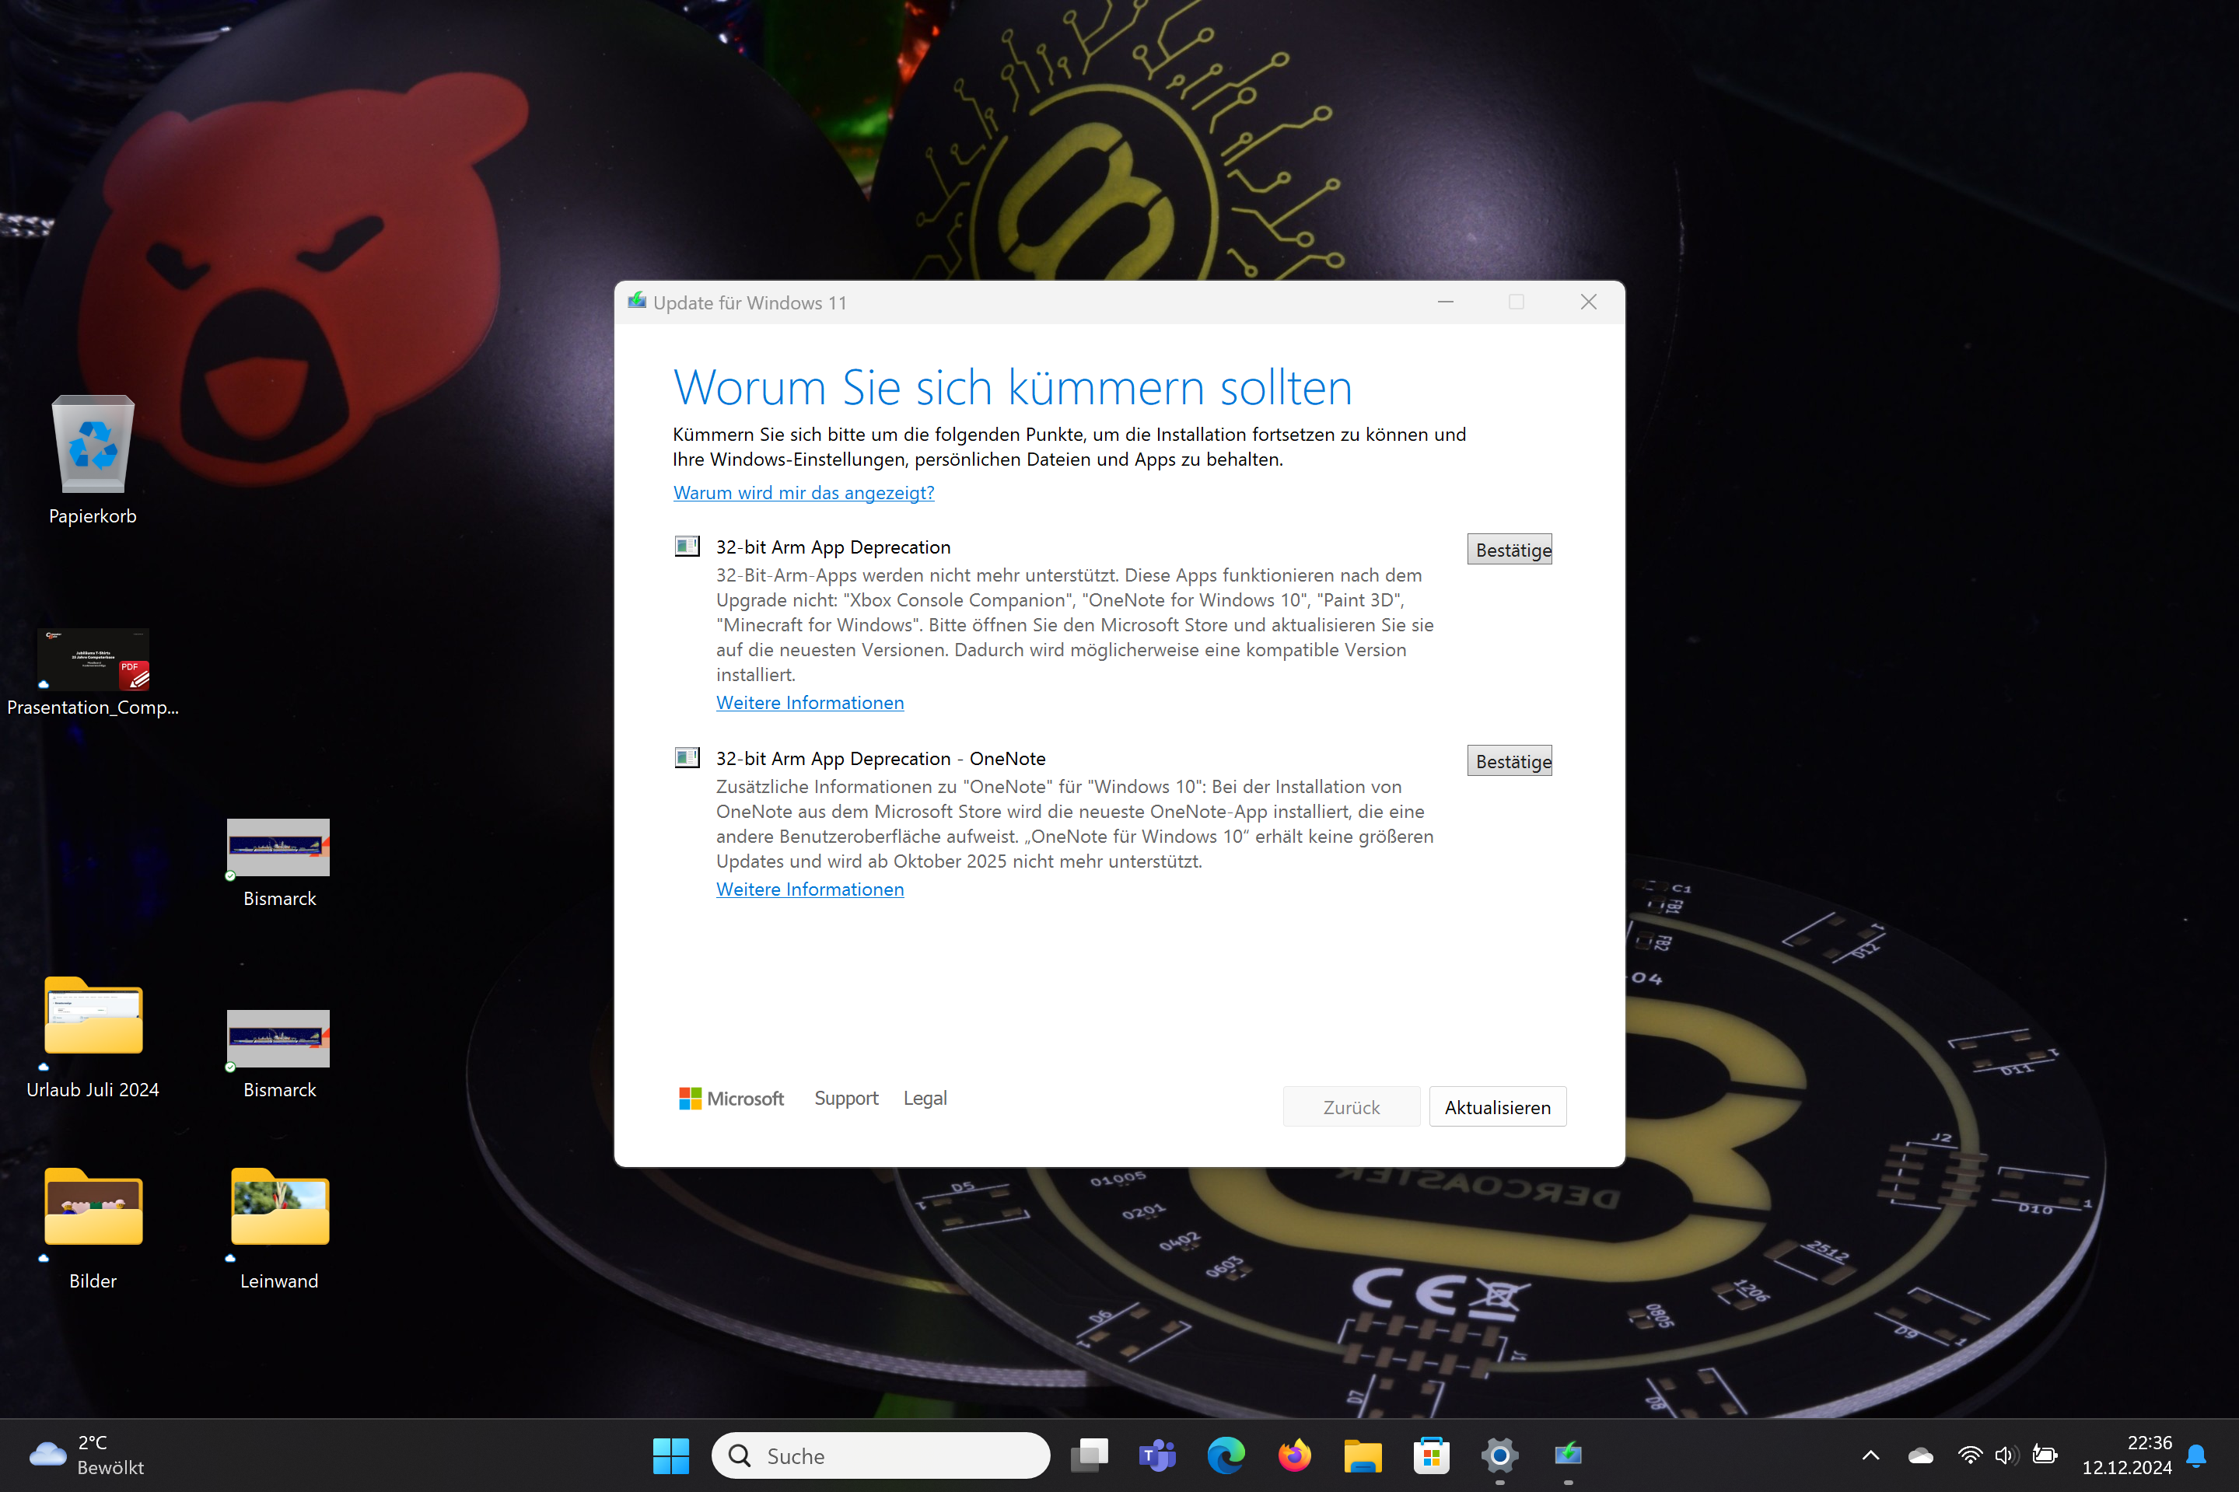Open the Microsoft Store from the taskbar

pyautogui.click(x=1430, y=1455)
